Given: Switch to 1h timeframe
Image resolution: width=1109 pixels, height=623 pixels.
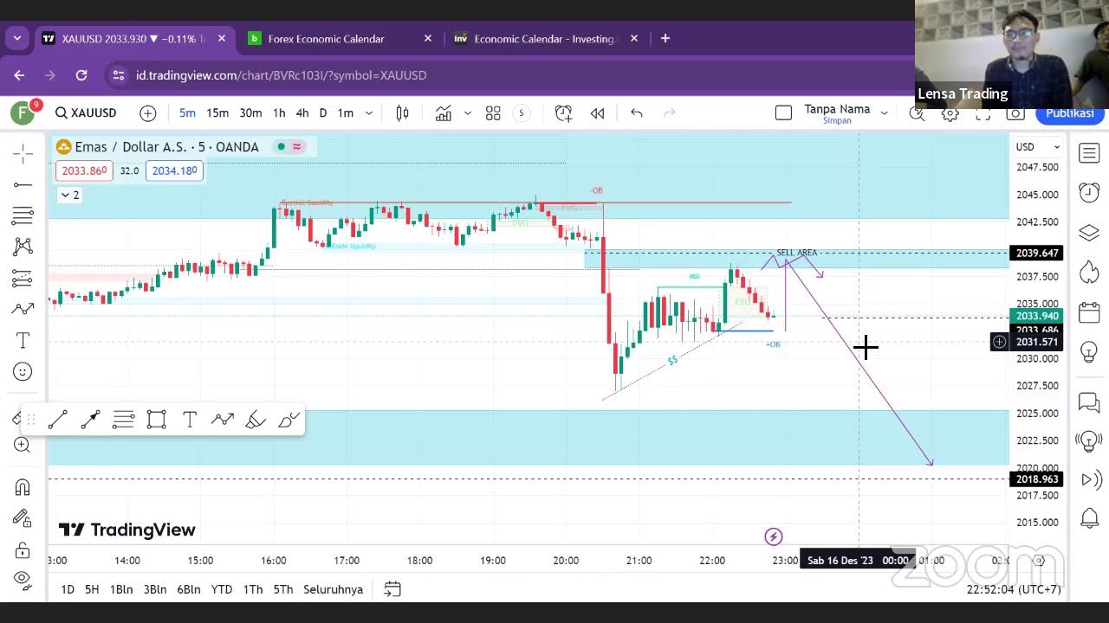Looking at the screenshot, I should (x=279, y=112).
